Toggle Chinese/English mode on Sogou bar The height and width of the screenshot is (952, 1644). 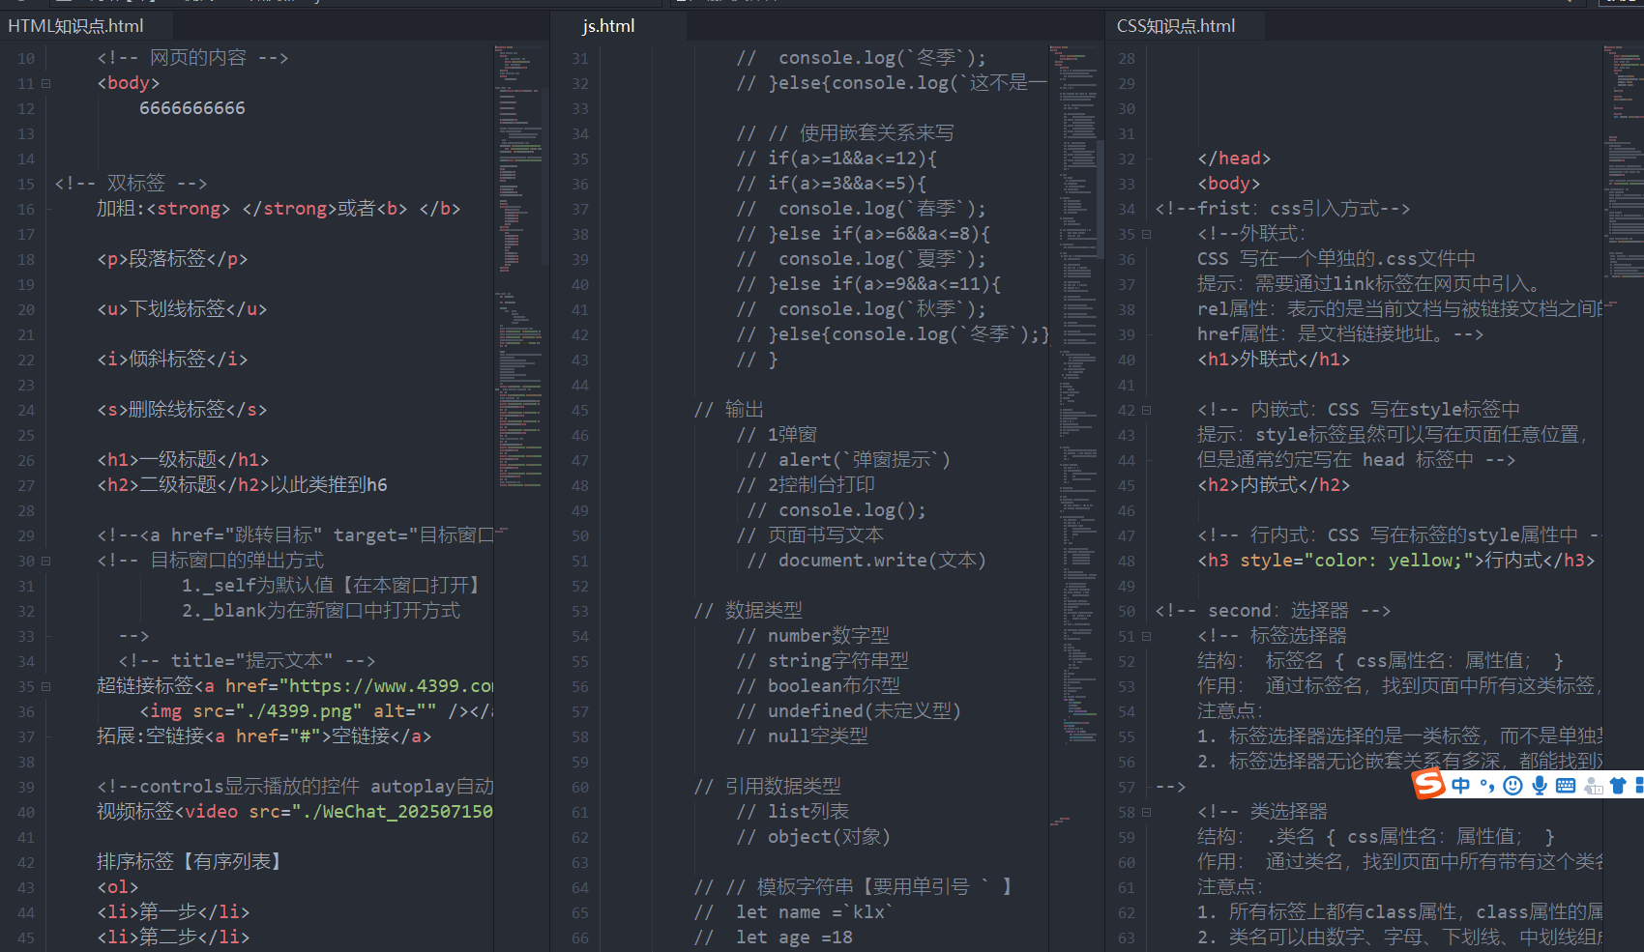1461,786
